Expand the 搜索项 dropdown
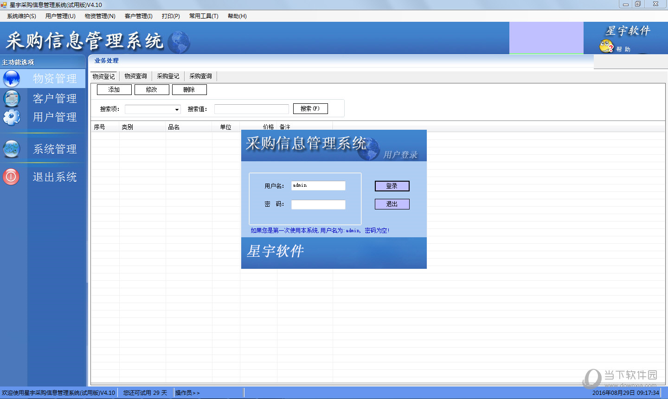 pyautogui.click(x=177, y=109)
